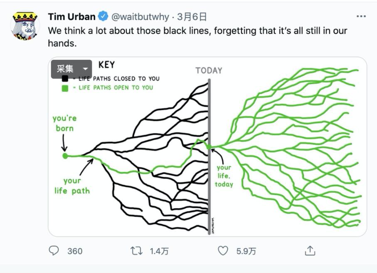Click the blue verified badge
The image size is (377, 273).
pos(103,17)
